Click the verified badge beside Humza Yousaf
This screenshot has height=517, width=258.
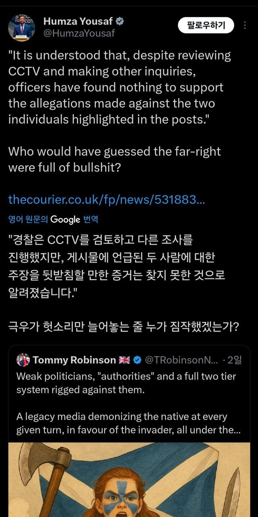coord(119,21)
